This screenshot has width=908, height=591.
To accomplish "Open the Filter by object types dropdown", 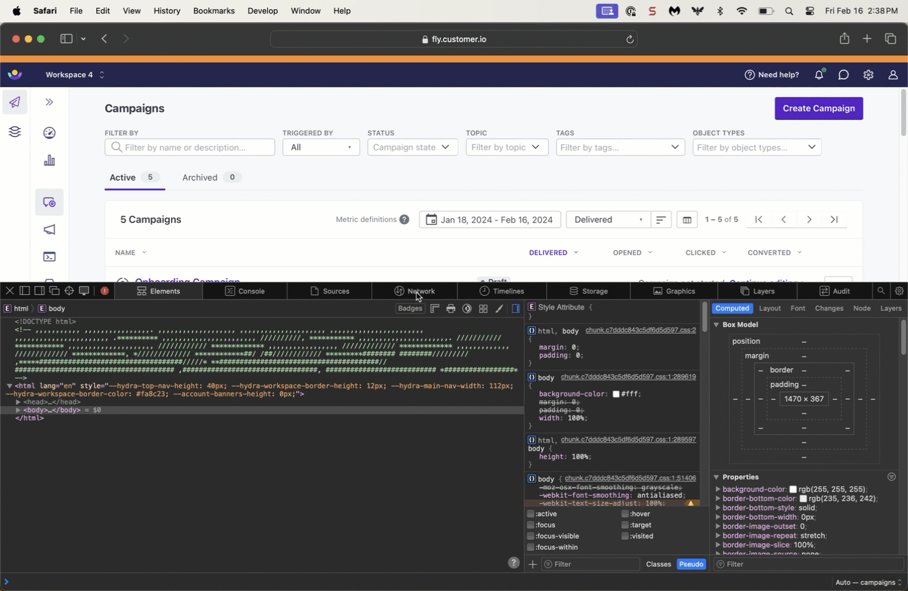I will pyautogui.click(x=757, y=147).
